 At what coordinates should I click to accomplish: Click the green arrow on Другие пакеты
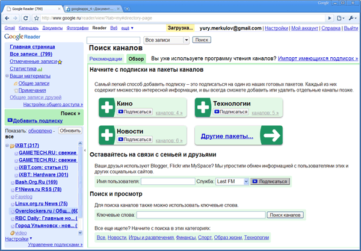271,135
